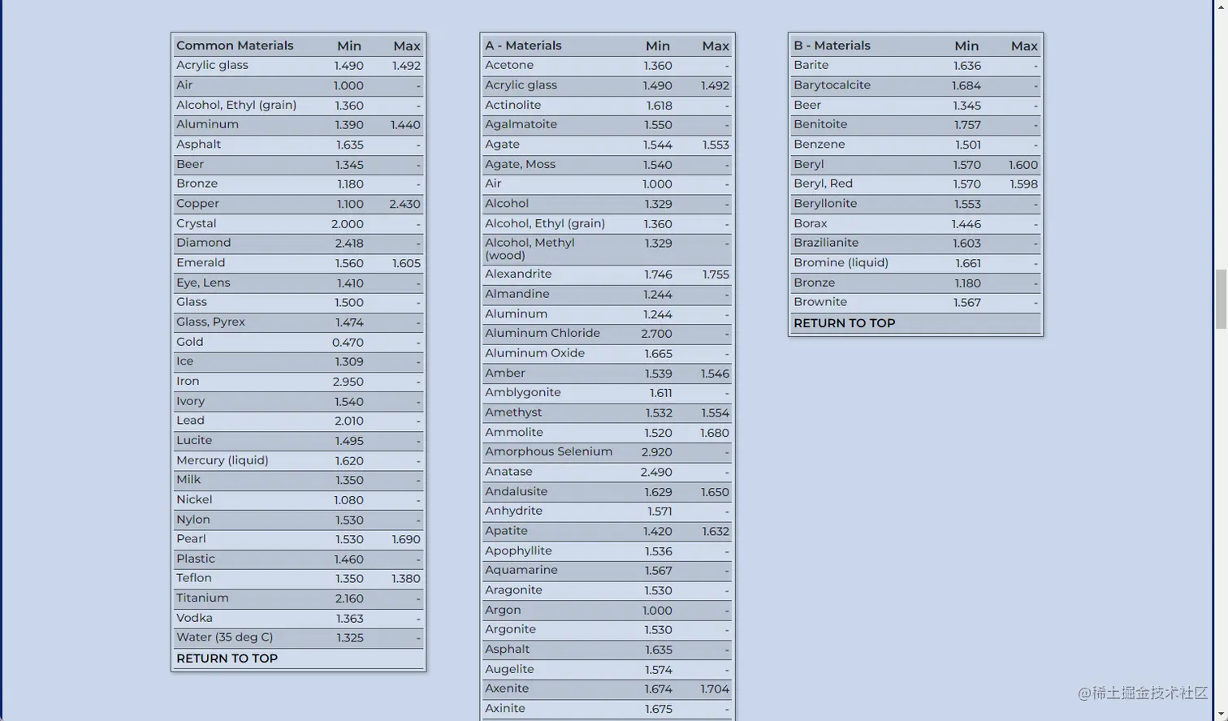The width and height of the screenshot is (1228, 721).
Task: Click the Anatase material name
Action: [508, 472]
